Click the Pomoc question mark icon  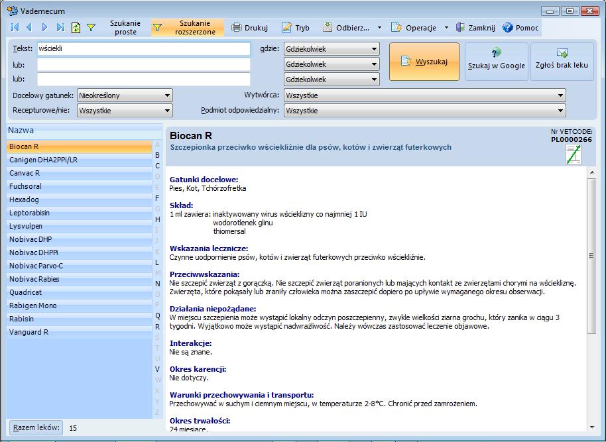(x=508, y=27)
